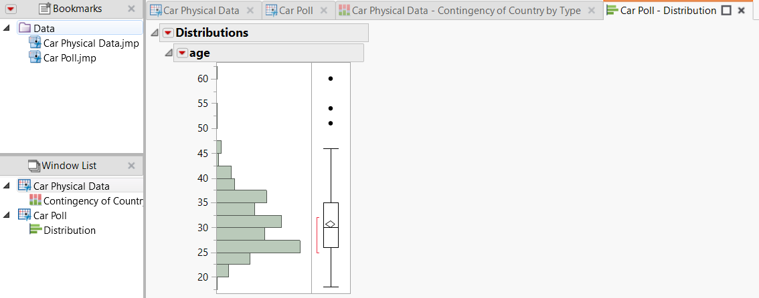Switch to the Contingency of Country by Type tab
759x298 pixels.
point(466,10)
